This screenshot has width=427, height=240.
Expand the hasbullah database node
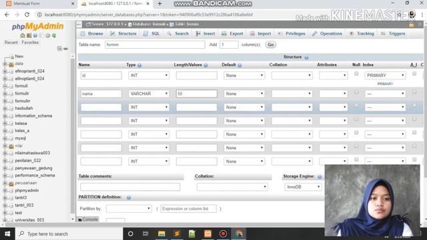pyautogui.click(x=5, y=108)
